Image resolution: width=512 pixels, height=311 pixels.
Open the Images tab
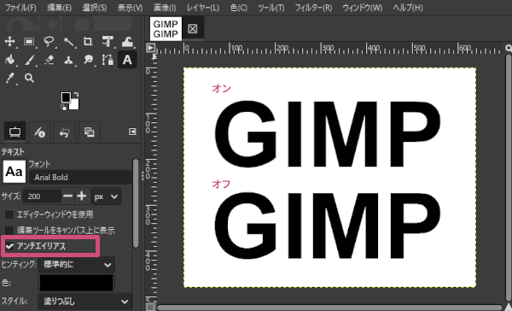pos(89,132)
